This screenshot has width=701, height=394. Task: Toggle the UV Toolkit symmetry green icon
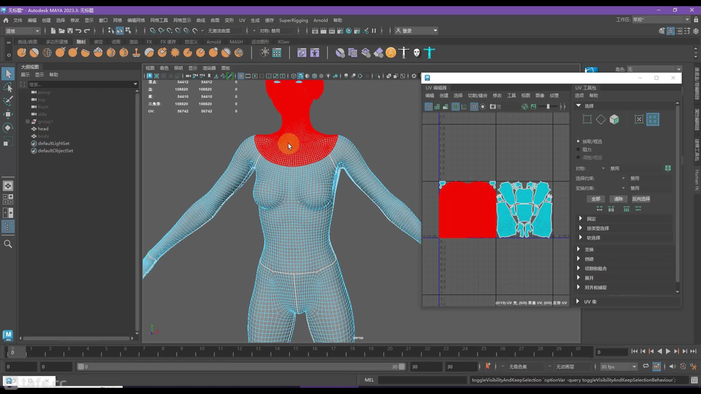668,168
